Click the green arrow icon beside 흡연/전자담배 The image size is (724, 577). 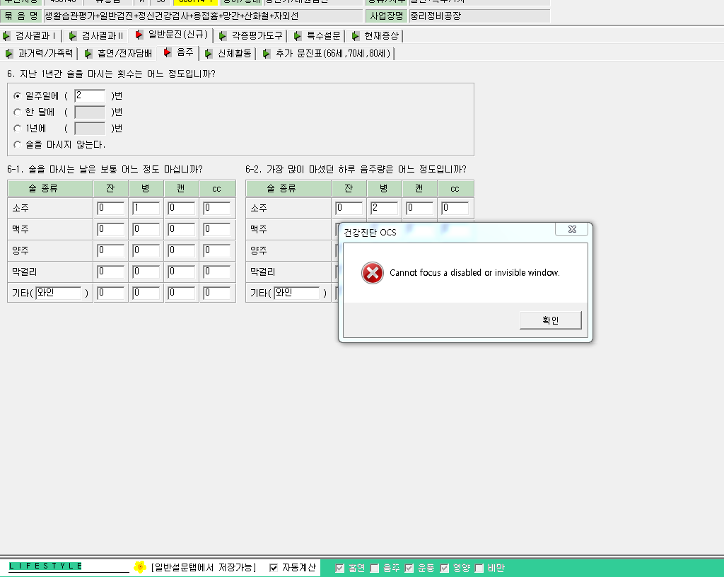click(88, 54)
